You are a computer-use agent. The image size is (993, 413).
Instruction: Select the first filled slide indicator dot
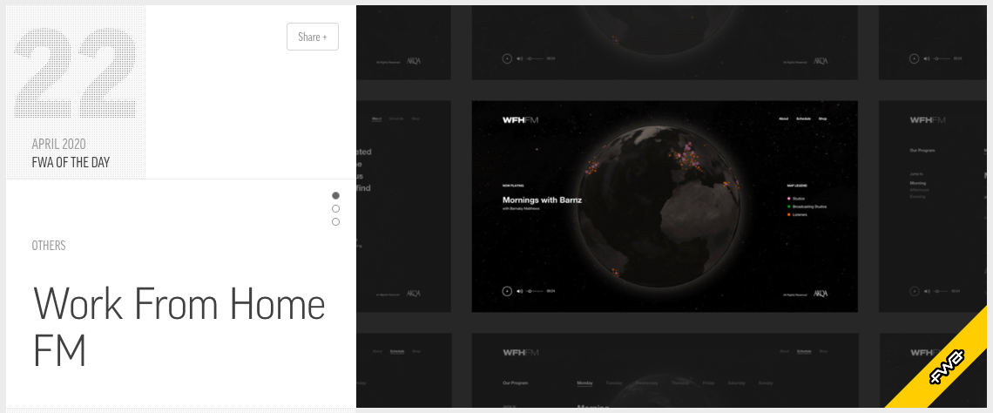pyautogui.click(x=335, y=196)
